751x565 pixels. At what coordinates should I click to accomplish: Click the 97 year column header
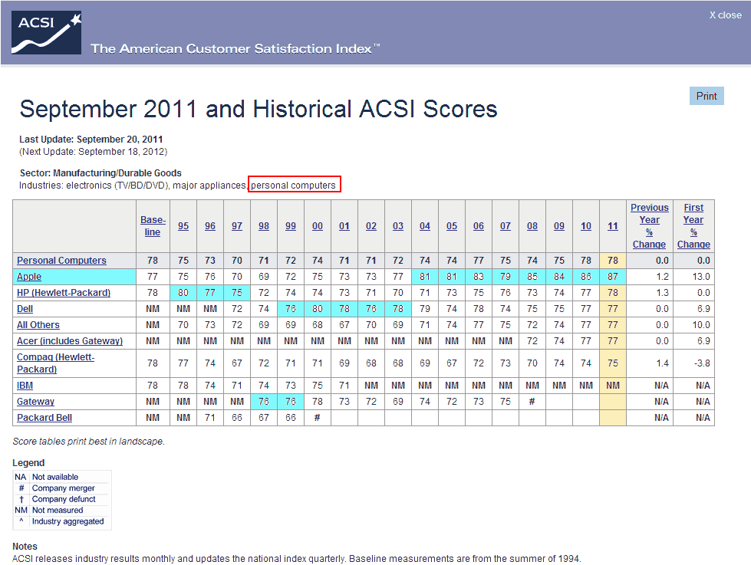click(x=236, y=226)
